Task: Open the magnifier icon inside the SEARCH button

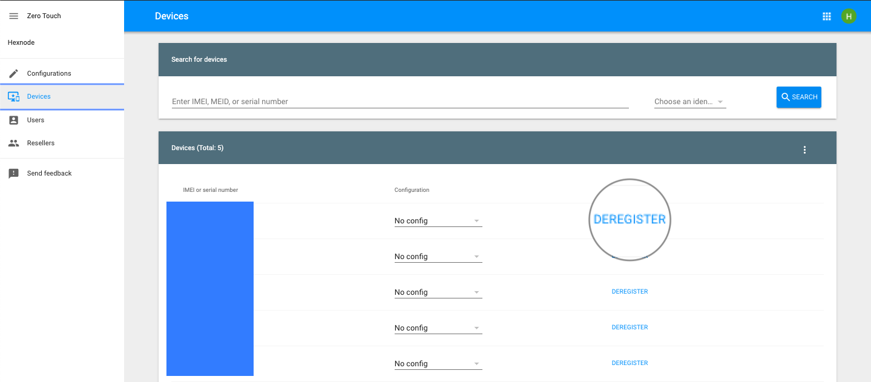Action: [785, 97]
